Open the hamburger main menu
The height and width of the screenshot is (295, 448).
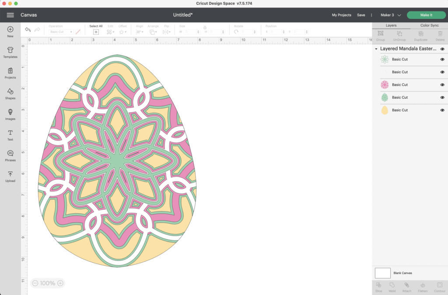pyautogui.click(x=10, y=15)
